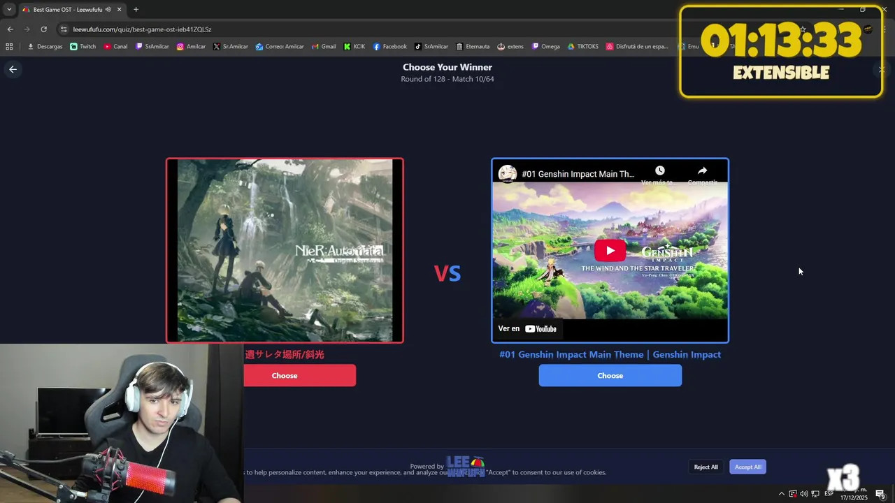
Task: Play the Genshin Impact YouTube video
Action: coord(610,251)
